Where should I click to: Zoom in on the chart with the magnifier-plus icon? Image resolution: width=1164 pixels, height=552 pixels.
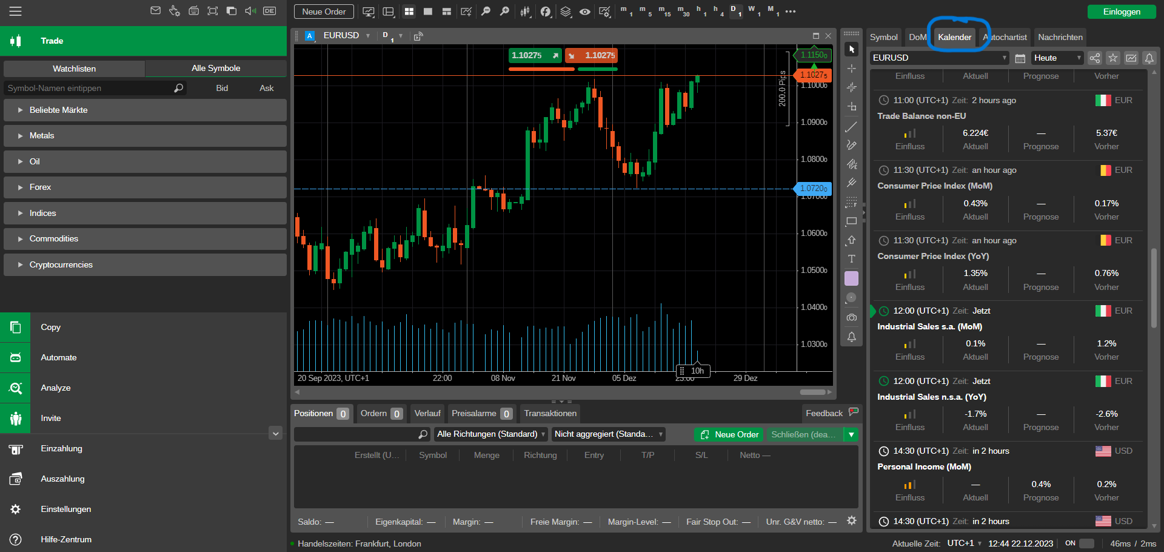pyautogui.click(x=504, y=12)
